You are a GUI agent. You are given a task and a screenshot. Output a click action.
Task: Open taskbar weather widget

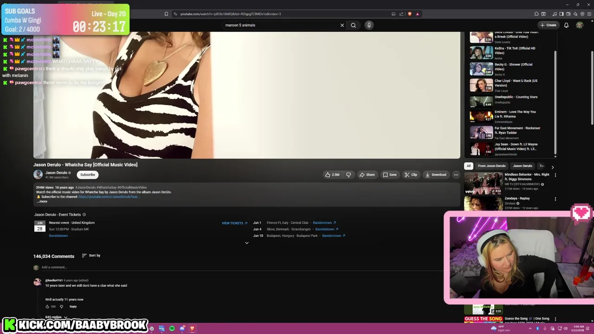(x=500, y=329)
